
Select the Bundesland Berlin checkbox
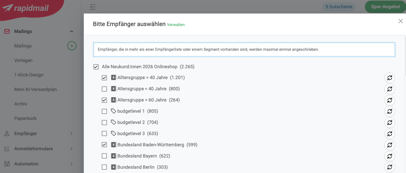[x=104, y=167]
